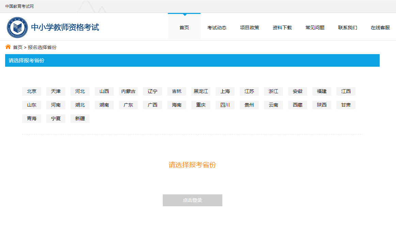This screenshot has width=396, height=225.
Task: Open the 常见问题 navigation tab
Action: (315, 28)
